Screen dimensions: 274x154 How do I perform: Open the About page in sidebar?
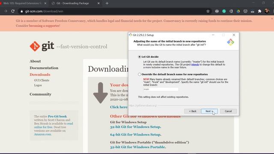pos(35,61)
